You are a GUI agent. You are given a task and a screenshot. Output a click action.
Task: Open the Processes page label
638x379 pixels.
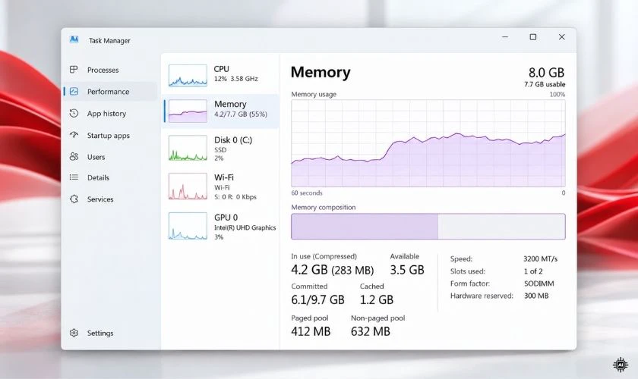tap(103, 70)
